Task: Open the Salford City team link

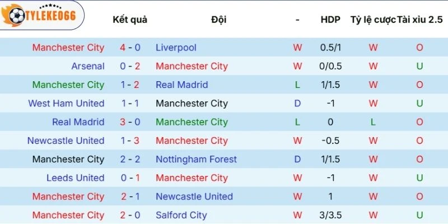Action: pyautogui.click(x=181, y=215)
